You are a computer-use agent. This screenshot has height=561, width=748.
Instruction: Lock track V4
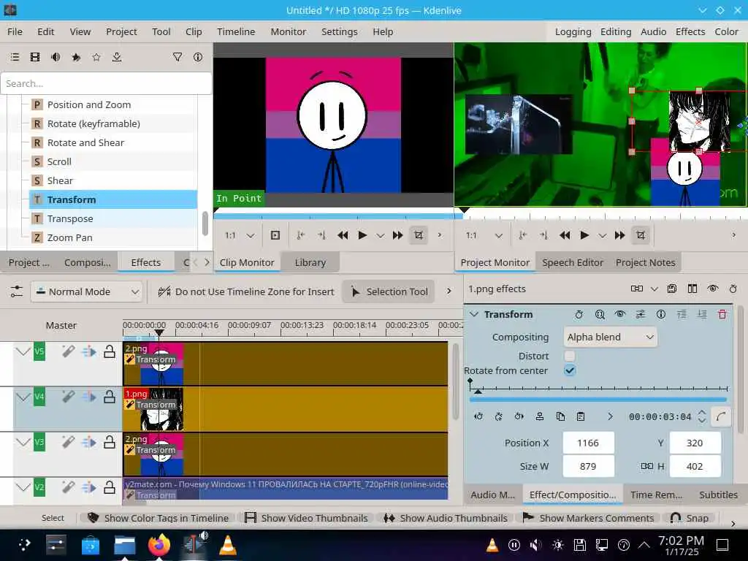(110, 397)
